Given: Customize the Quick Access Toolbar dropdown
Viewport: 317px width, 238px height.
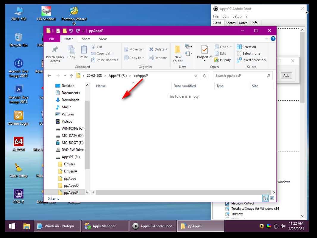Looking at the screenshot, I should (x=83, y=31).
